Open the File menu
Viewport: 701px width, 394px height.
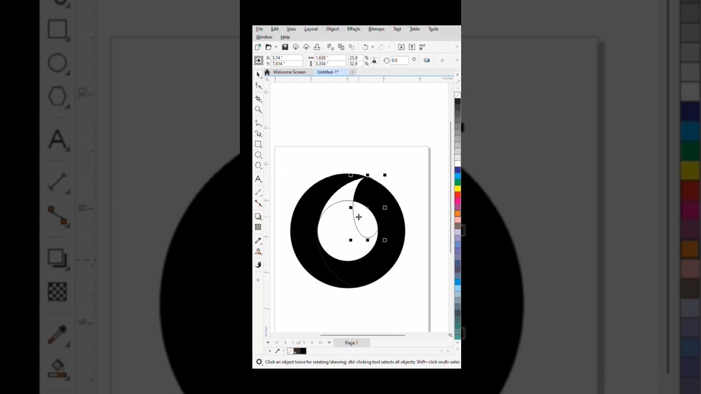(x=259, y=29)
